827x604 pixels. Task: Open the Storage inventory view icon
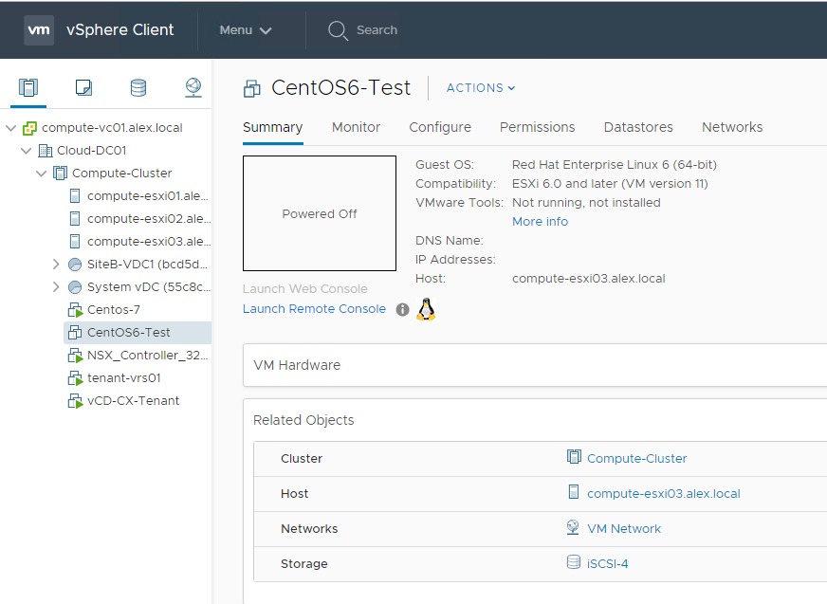point(138,88)
